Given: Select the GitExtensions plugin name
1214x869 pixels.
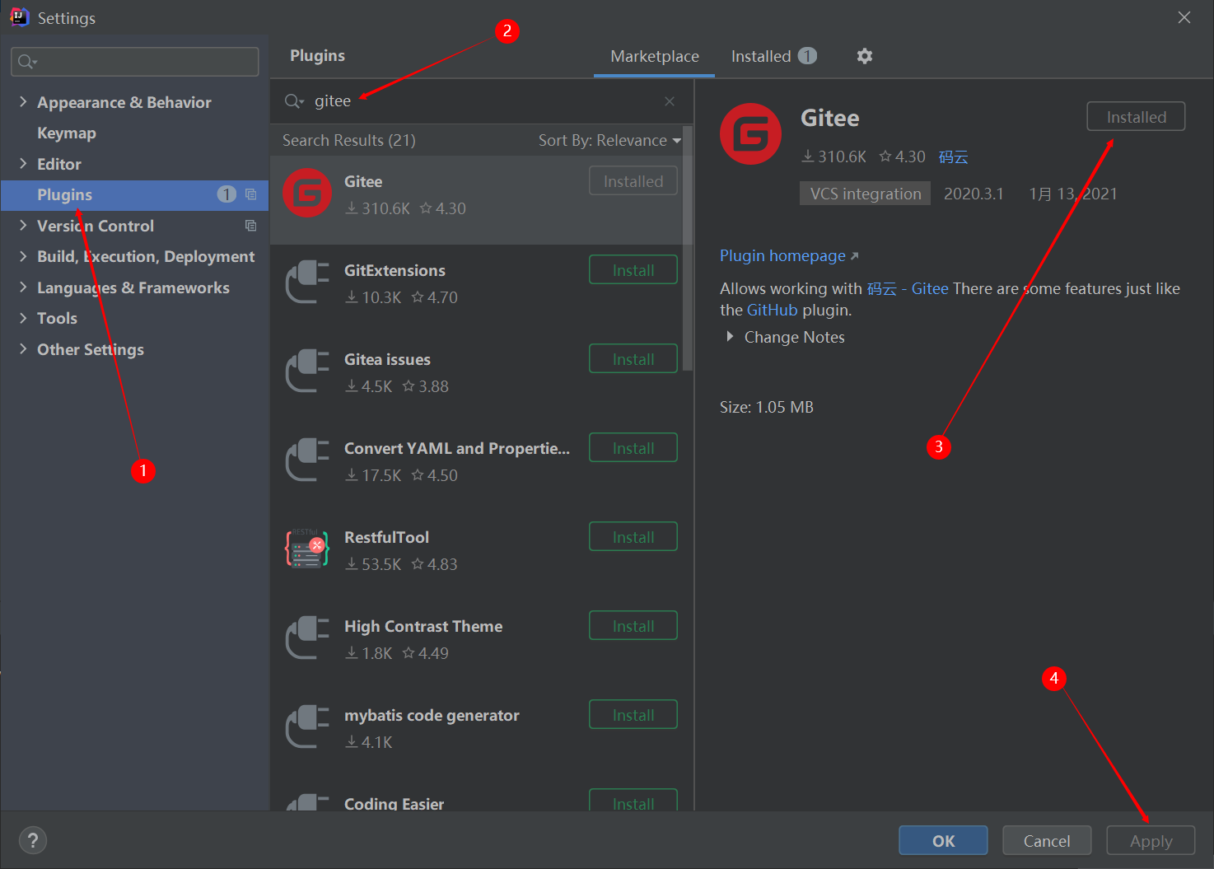Looking at the screenshot, I should pyautogui.click(x=395, y=270).
